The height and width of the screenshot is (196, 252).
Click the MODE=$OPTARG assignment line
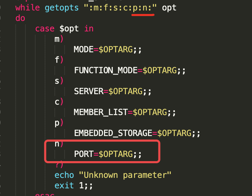tap(108, 50)
